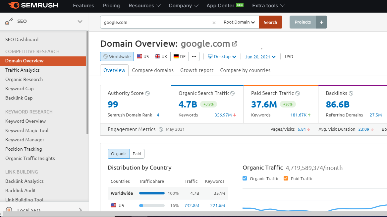
Task: Click the App Center new badge
Action: tap(240, 5)
